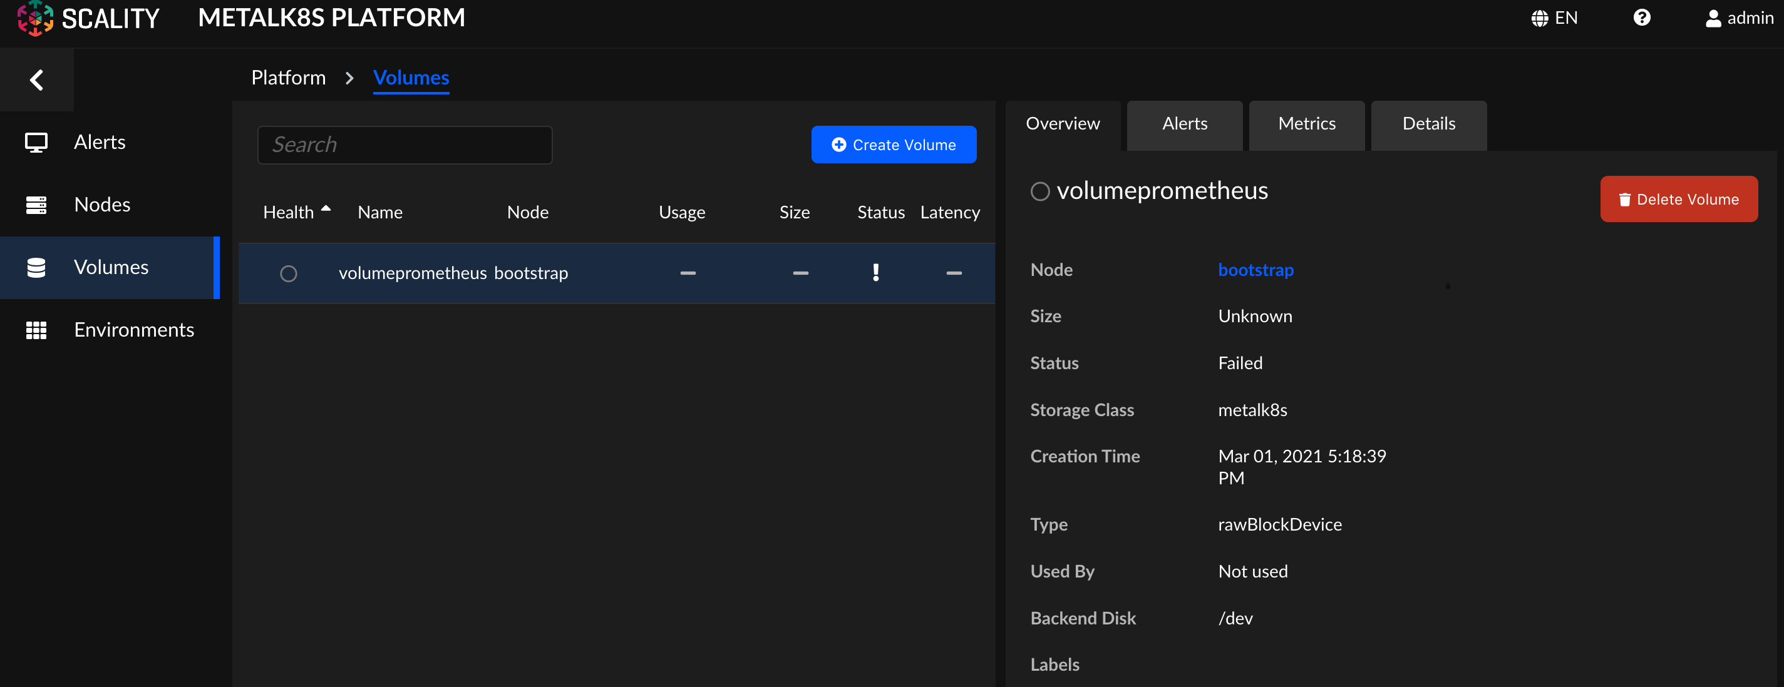The width and height of the screenshot is (1784, 687).
Task: Click the volumeprometheus title in Overview
Action: 1162,190
